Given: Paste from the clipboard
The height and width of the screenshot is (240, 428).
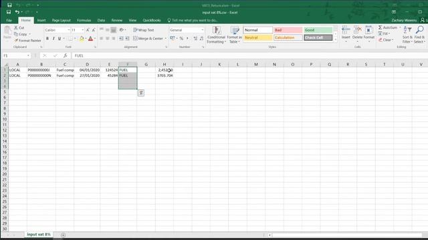Looking at the screenshot, I should [x=7, y=33].
